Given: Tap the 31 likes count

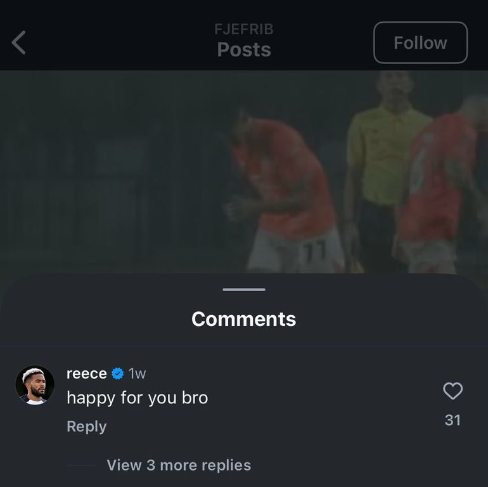Looking at the screenshot, I should tap(453, 420).
